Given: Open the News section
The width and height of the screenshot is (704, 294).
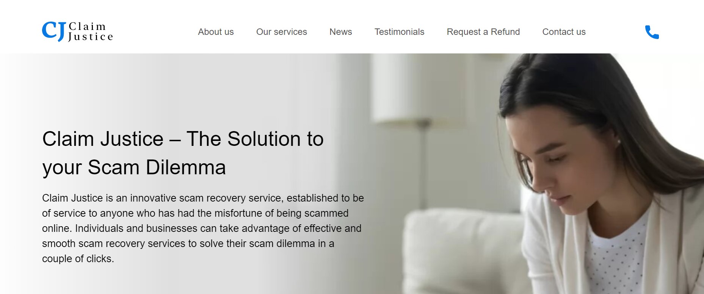Looking at the screenshot, I should point(341,32).
